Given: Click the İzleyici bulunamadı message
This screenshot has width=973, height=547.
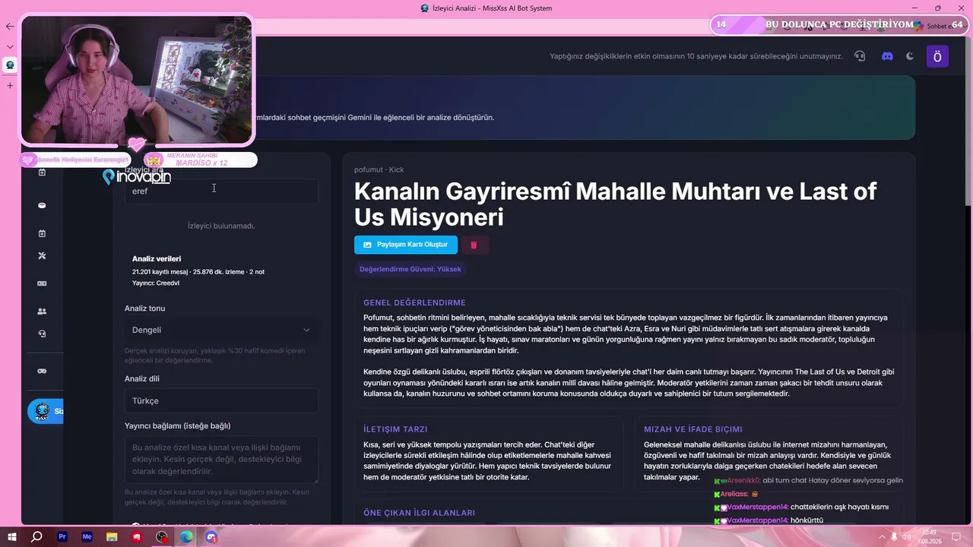Looking at the screenshot, I should pyautogui.click(x=221, y=226).
